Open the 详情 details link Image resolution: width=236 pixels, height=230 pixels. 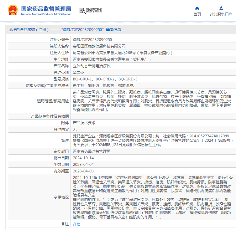click(x=76, y=224)
